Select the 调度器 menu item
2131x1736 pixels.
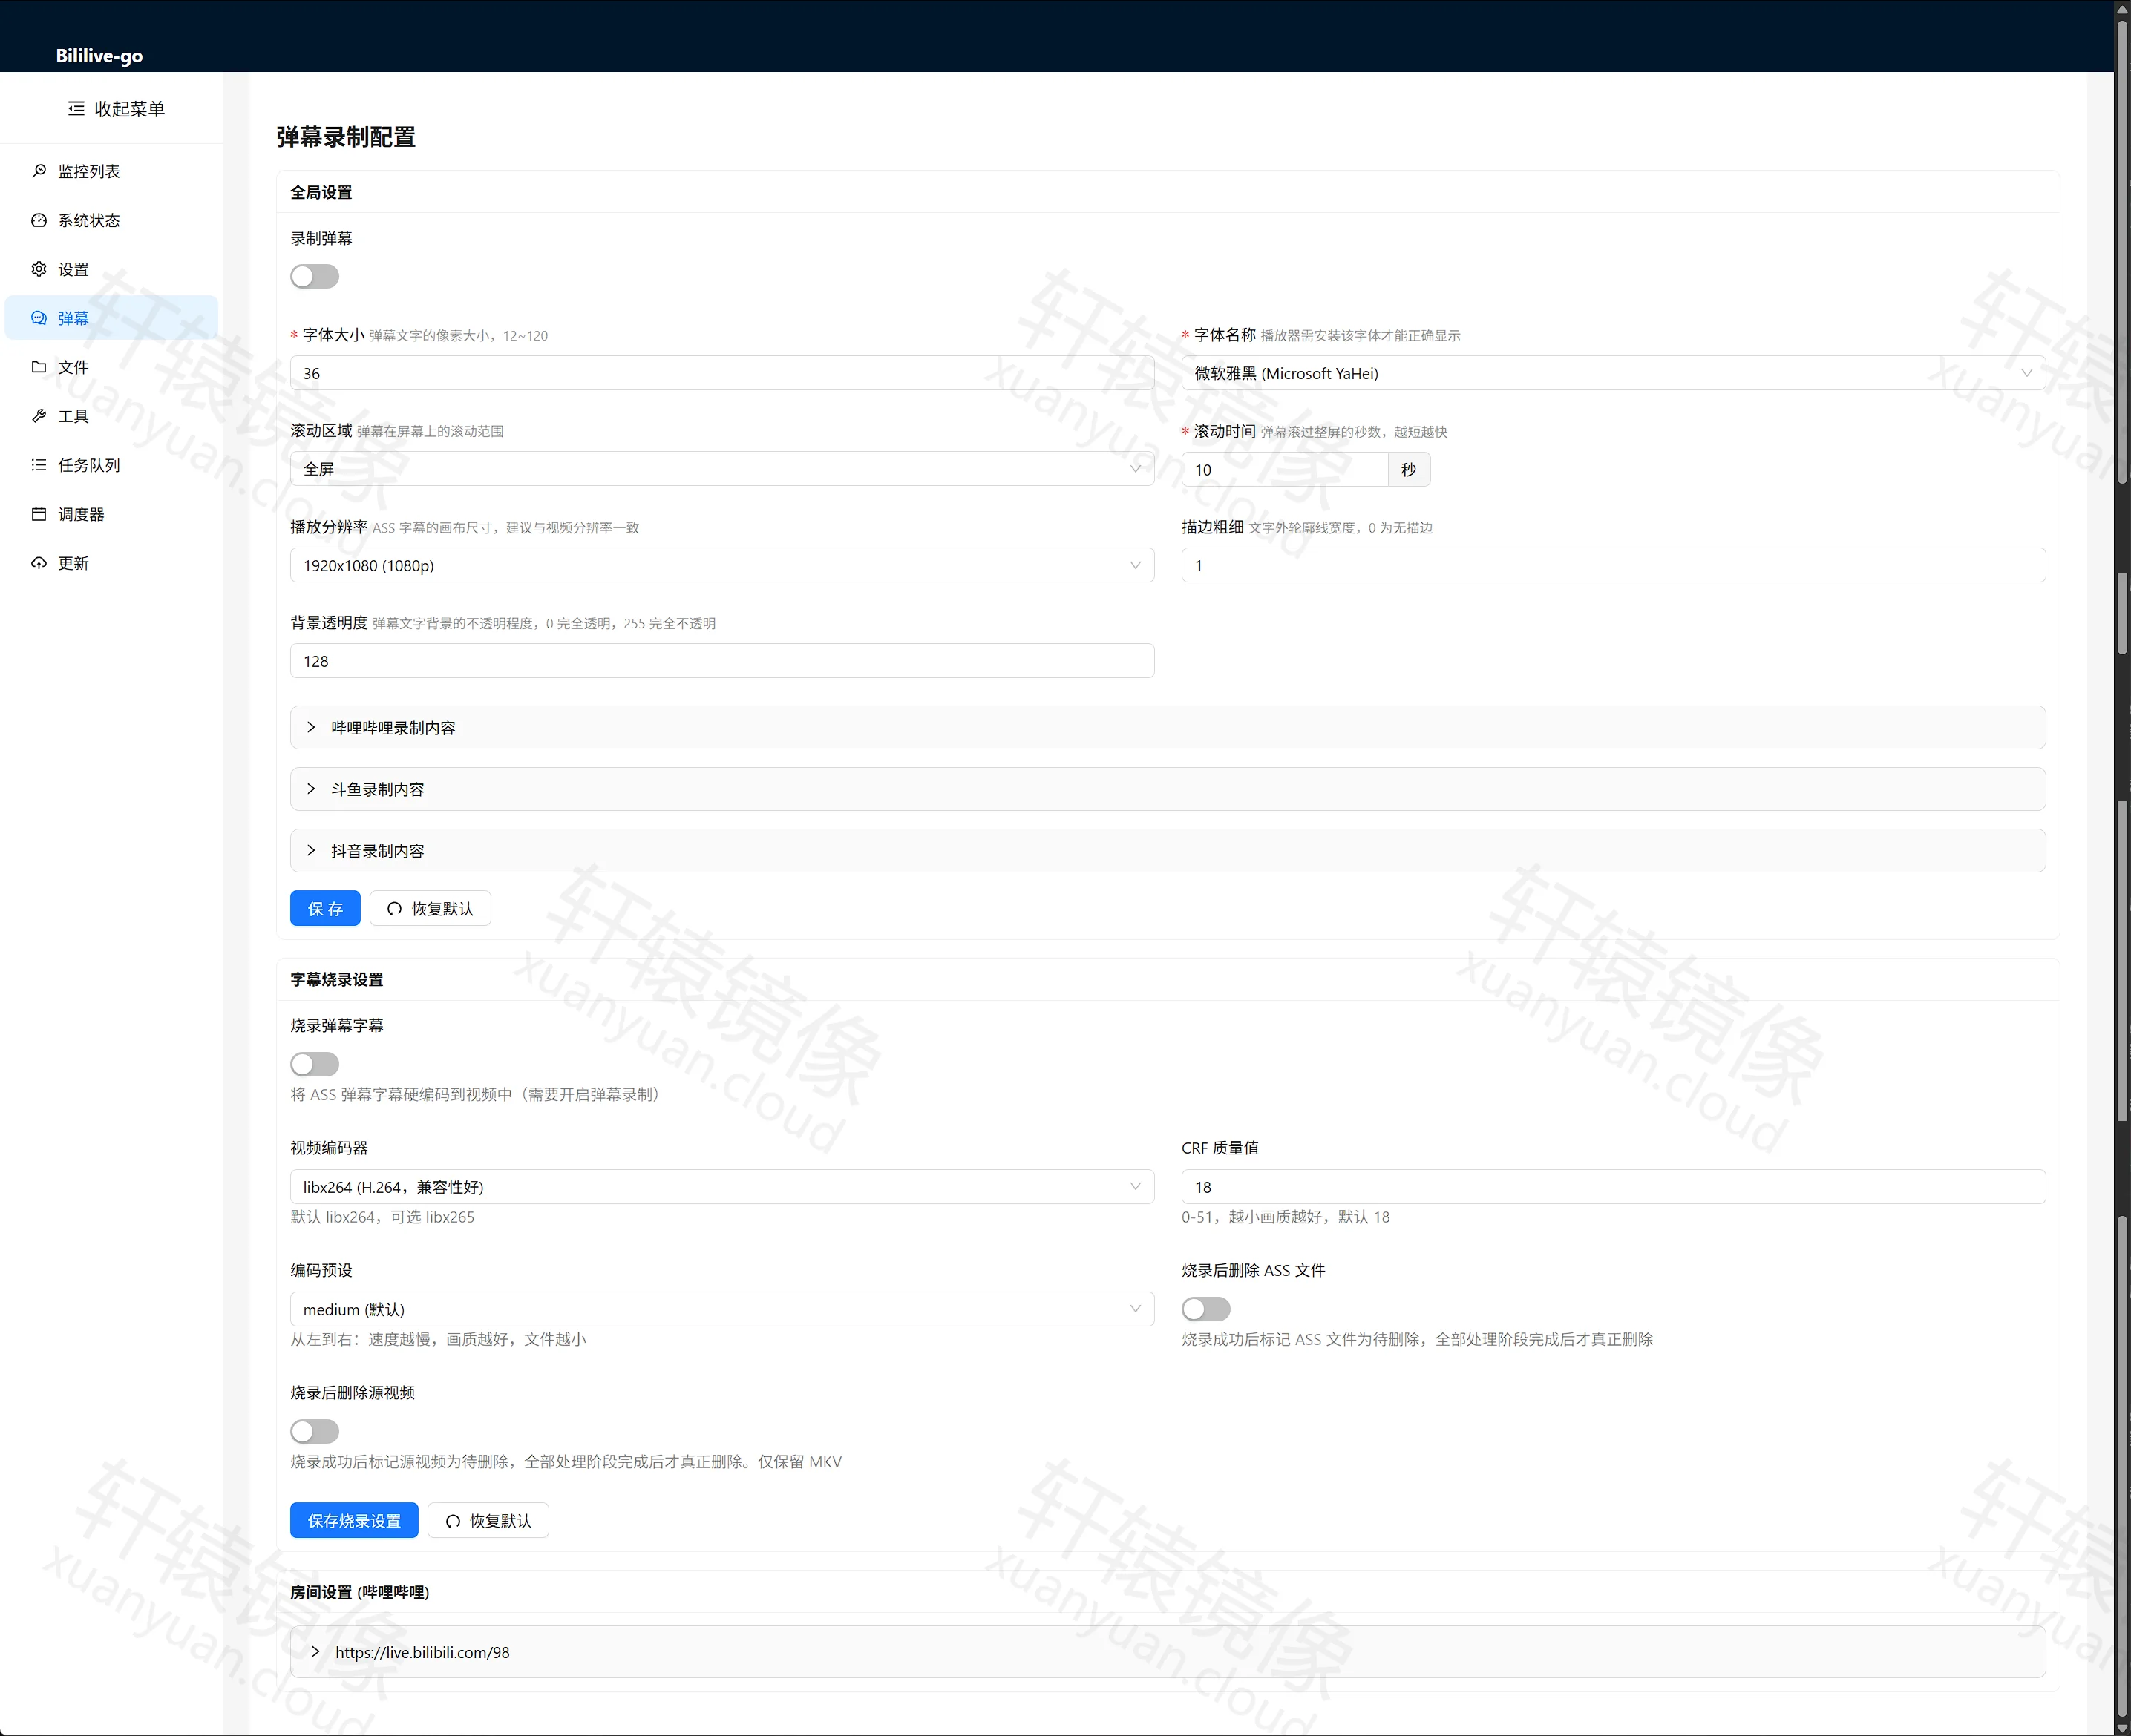pyautogui.click(x=111, y=514)
